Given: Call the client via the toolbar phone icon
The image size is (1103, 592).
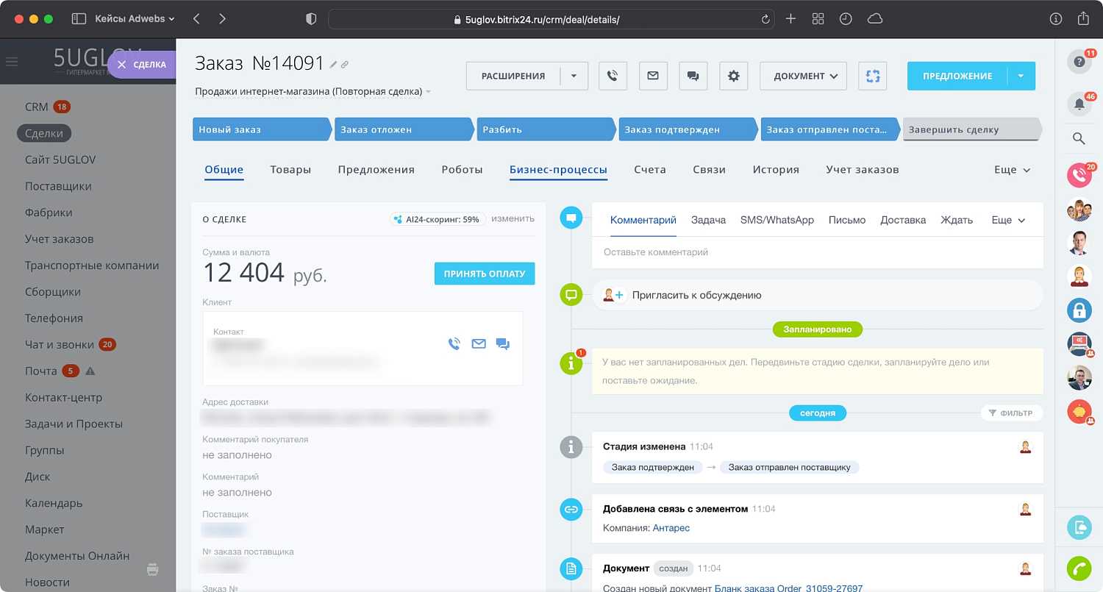Looking at the screenshot, I should (x=613, y=75).
